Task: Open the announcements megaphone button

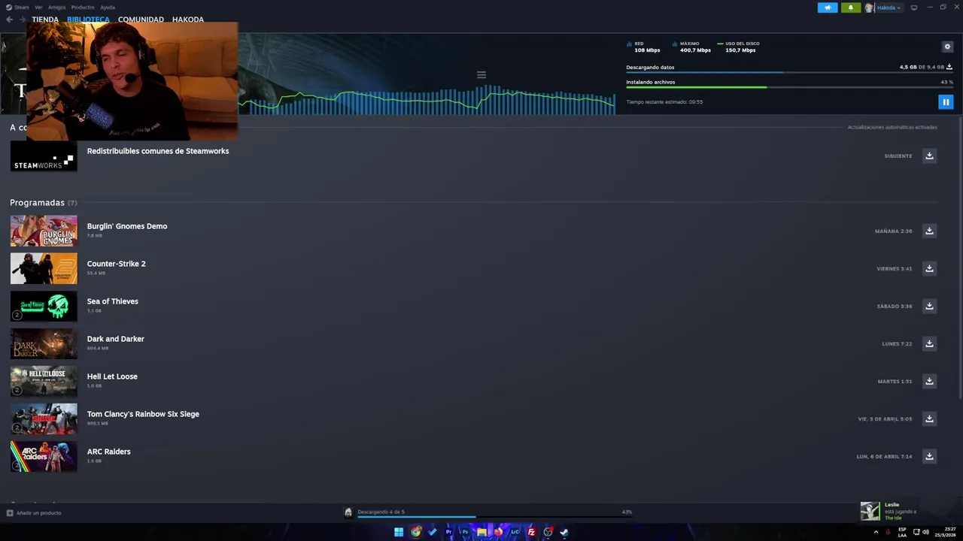Action: pyautogui.click(x=828, y=8)
